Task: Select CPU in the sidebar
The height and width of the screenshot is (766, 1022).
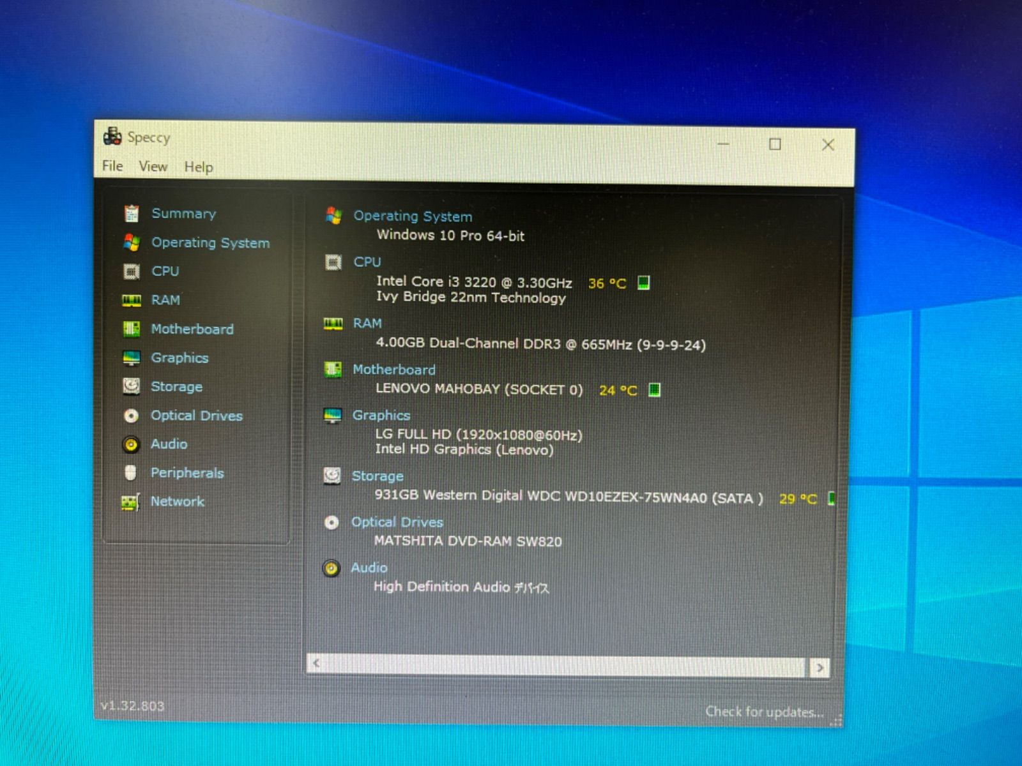Action: pos(165,271)
